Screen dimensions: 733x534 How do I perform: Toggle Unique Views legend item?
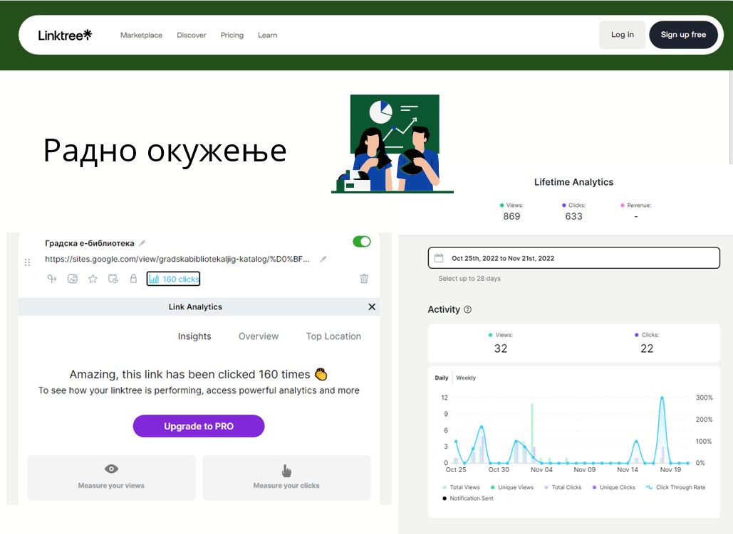[x=511, y=487]
